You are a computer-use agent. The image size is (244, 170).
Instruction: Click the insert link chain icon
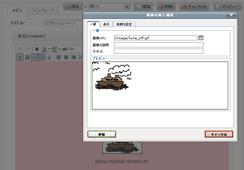pyautogui.click(x=35, y=57)
